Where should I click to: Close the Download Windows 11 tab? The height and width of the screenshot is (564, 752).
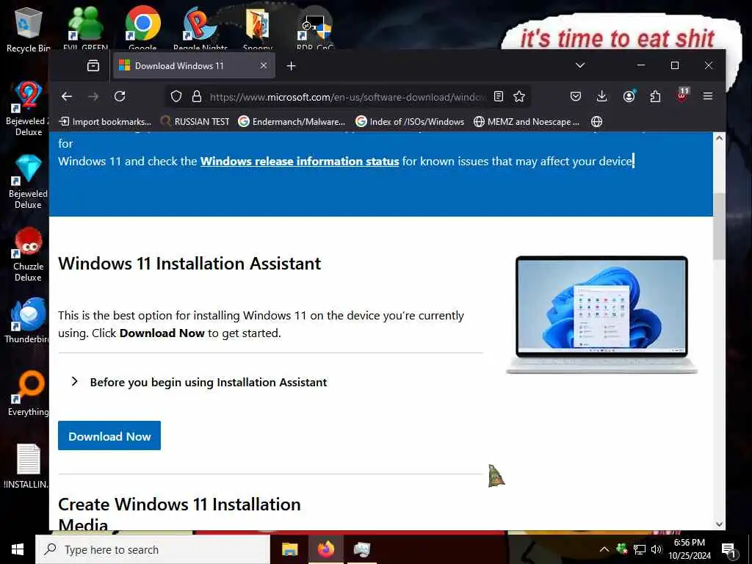264,65
